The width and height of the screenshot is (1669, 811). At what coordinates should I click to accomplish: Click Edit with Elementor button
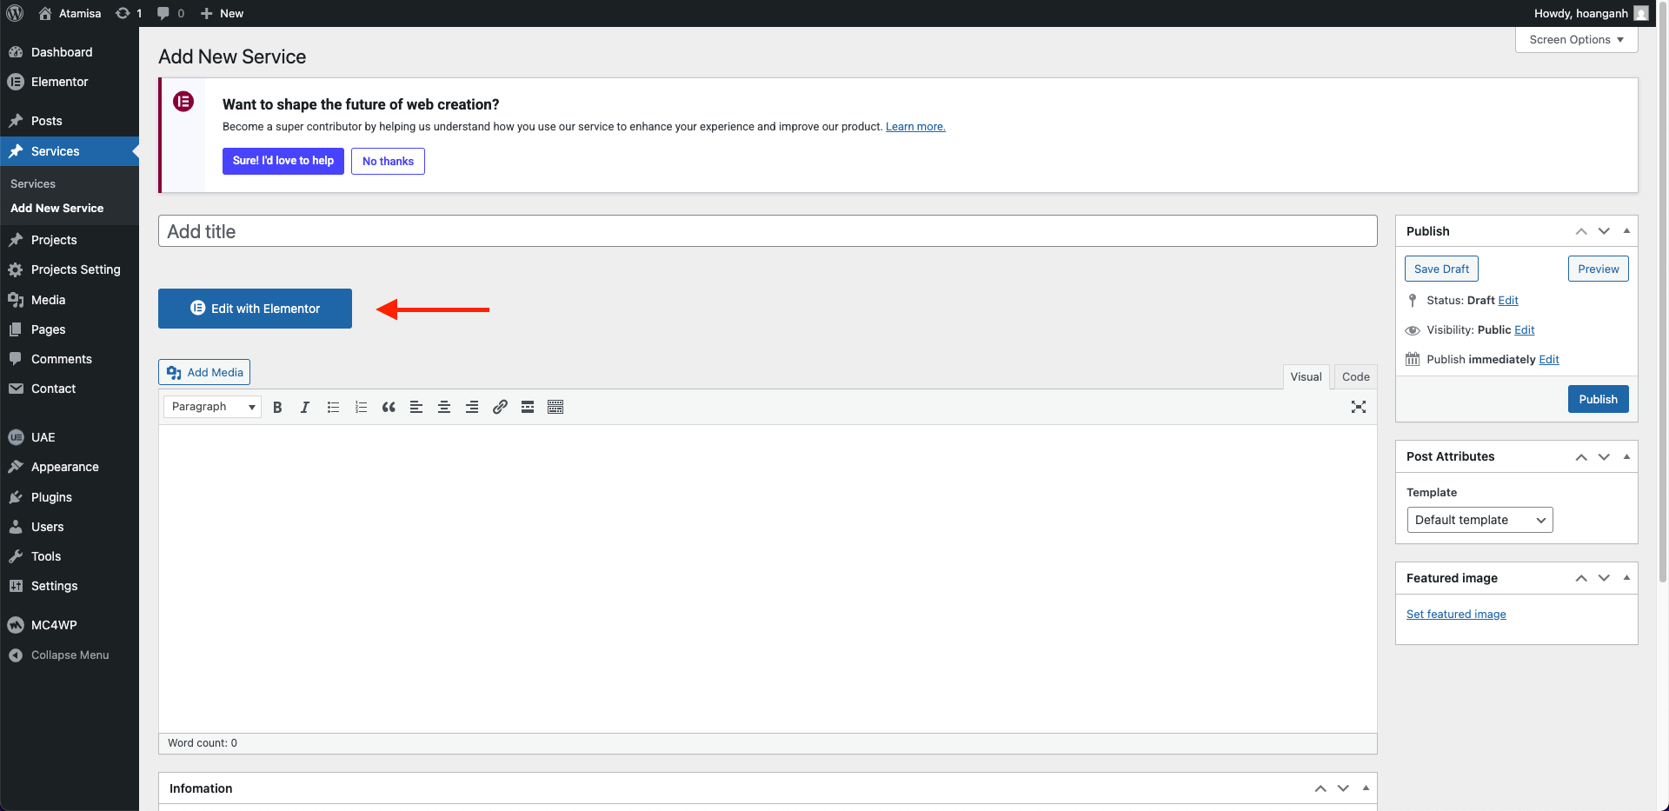tap(255, 309)
